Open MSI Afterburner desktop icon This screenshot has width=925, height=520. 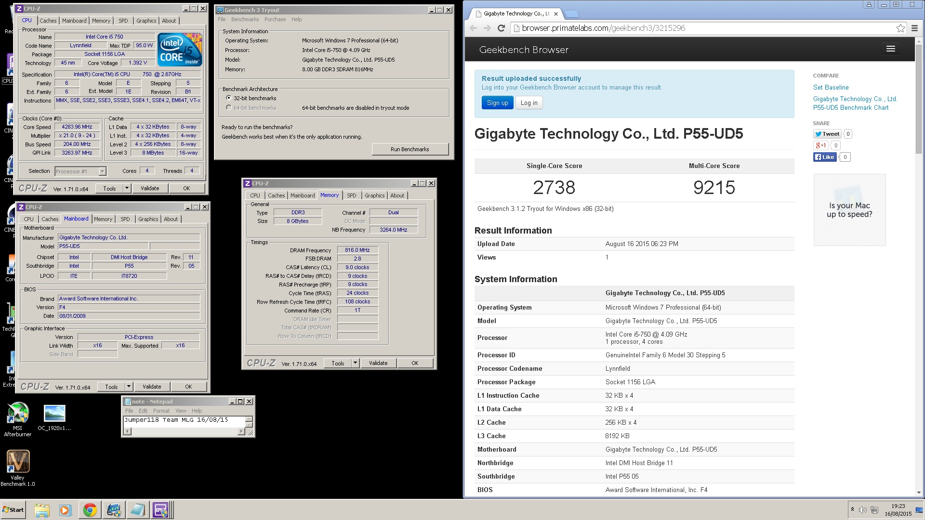18,419
